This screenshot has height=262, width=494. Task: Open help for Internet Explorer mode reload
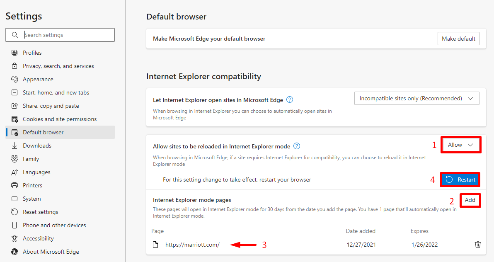[297, 146]
